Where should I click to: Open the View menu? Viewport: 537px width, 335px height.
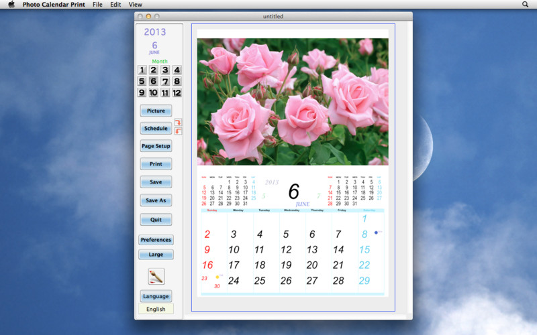(136, 5)
